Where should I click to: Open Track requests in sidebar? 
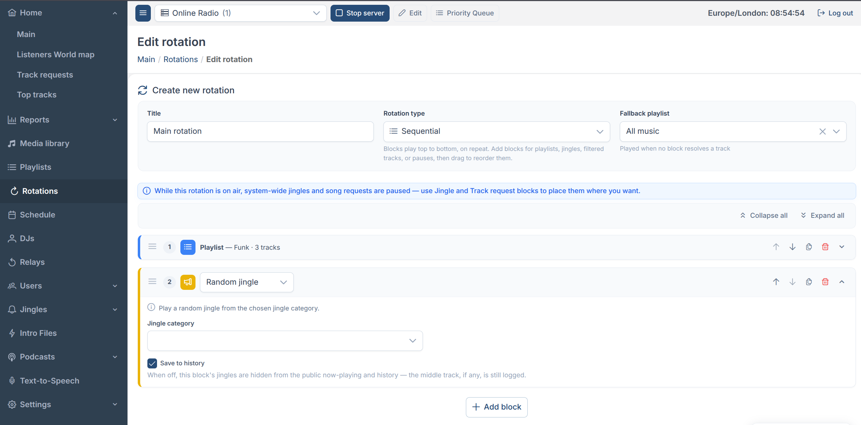[45, 75]
